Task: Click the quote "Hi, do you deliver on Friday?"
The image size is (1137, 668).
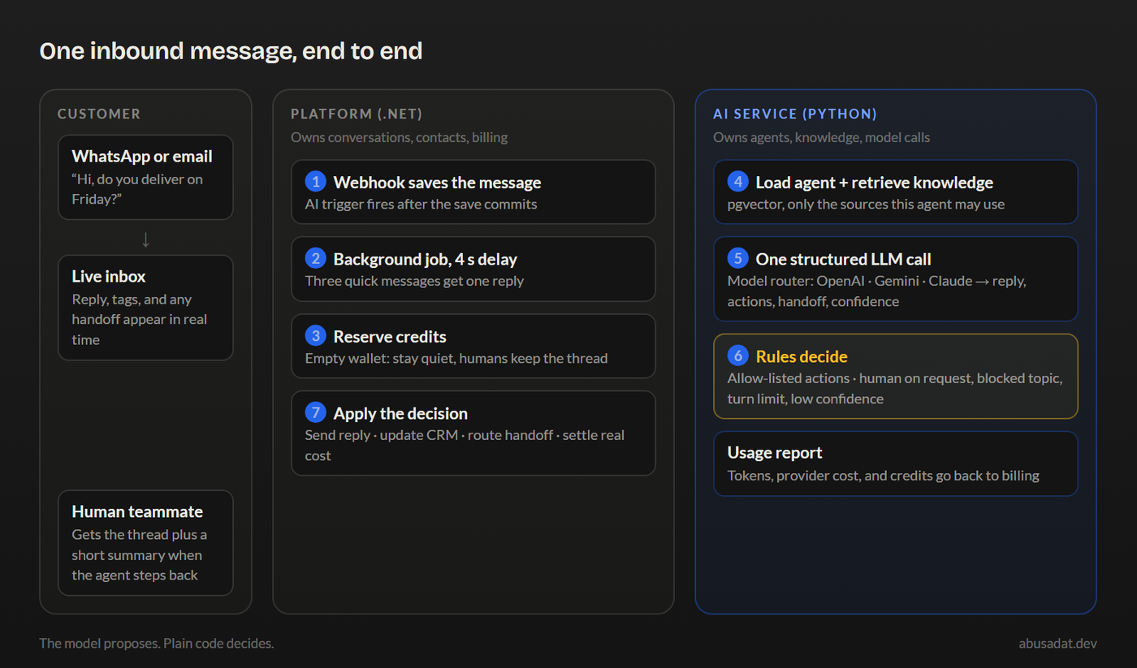Action: click(137, 189)
